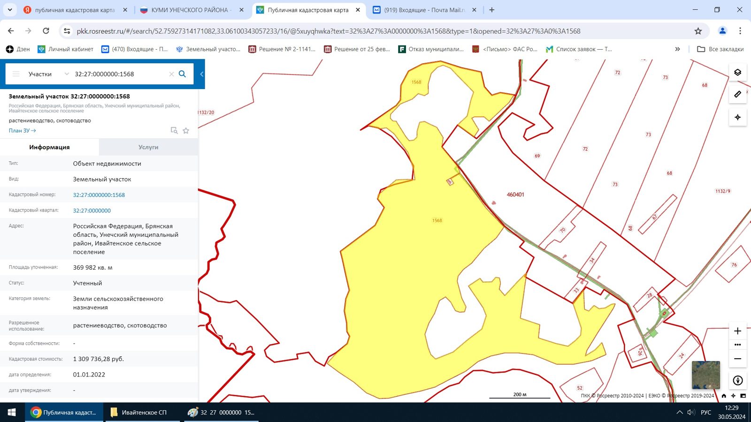The image size is (751, 422).
Task: Open the План ЗУ link
Action: 22,131
